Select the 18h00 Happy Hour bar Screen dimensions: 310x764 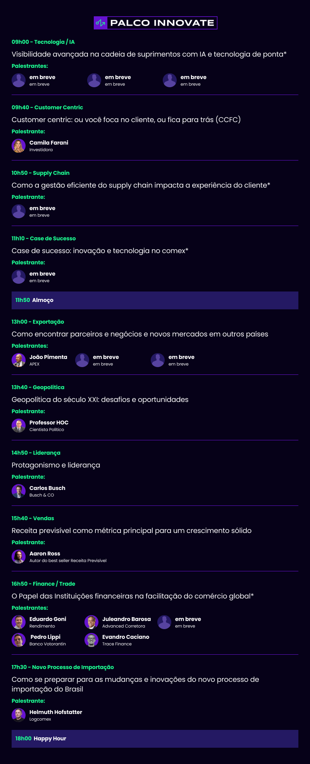tap(155, 739)
